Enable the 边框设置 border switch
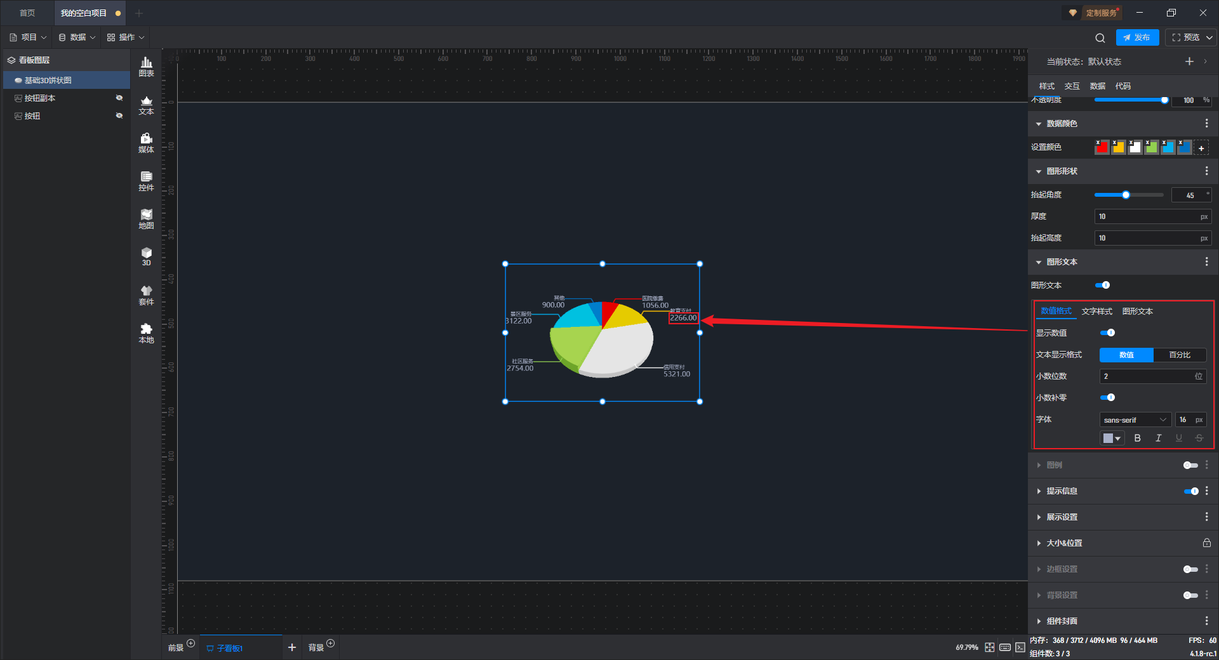Screen dimensions: 1219x660 [1191, 570]
